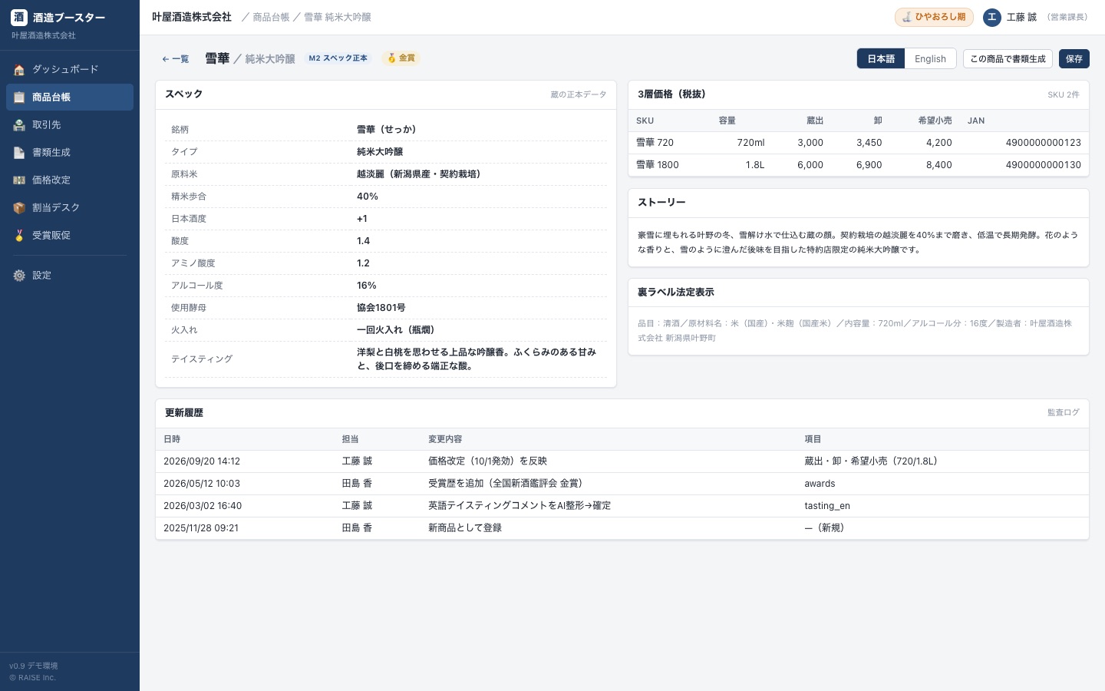Click the テイスティング comment text
Viewport: 1105px width, 691px height.
click(477, 359)
